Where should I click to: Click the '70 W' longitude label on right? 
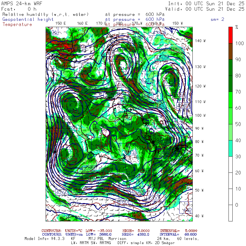pos(199,155)
